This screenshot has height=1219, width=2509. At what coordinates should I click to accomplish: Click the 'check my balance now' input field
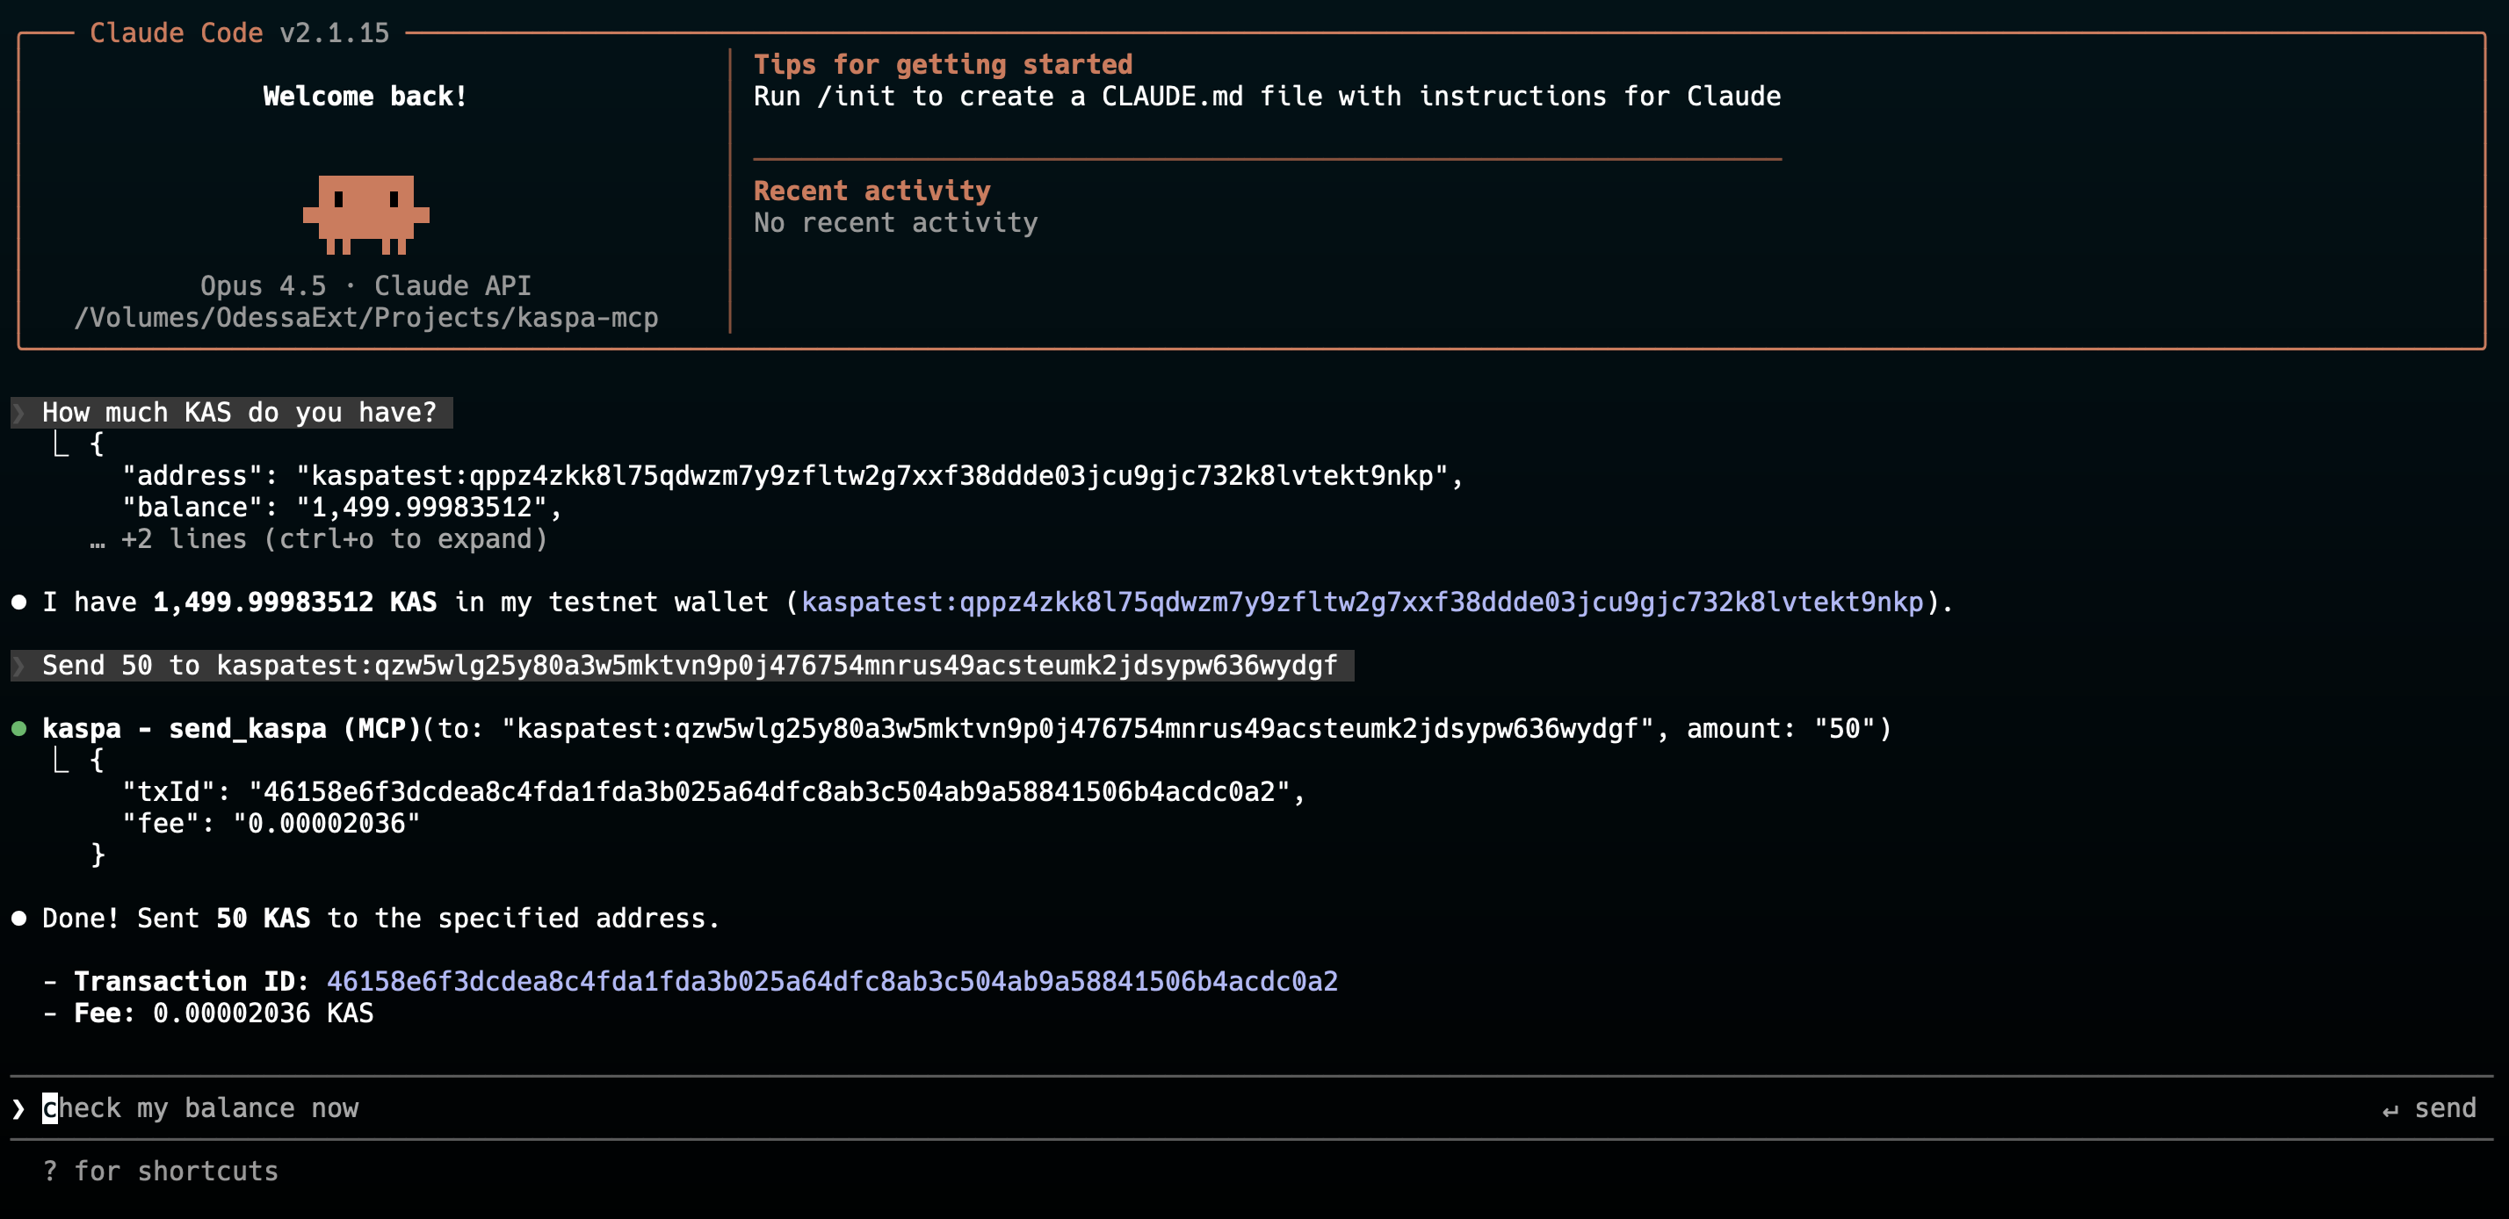point(203,1108)
